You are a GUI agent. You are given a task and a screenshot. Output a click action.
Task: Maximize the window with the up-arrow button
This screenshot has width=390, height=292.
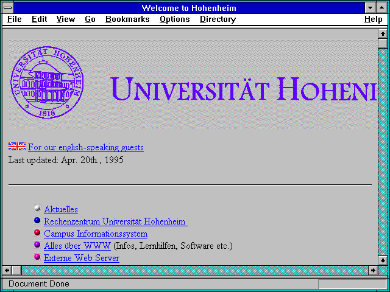[382, 8]
